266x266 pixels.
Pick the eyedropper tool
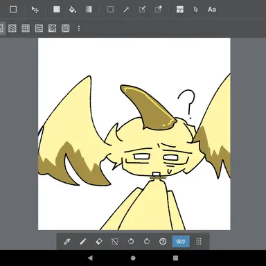click(x=67, y=242)
